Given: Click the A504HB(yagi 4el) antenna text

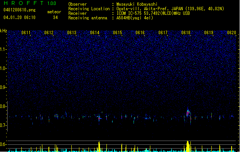Looking at the screenshot, I should coord(135,18).
